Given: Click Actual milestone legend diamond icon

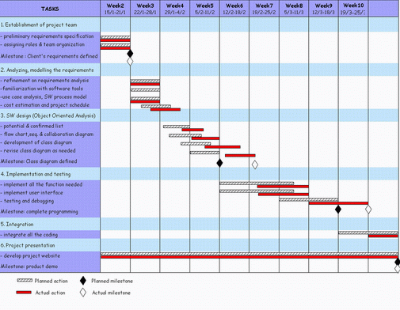Looking at the screenshot, I should (83, 293).
